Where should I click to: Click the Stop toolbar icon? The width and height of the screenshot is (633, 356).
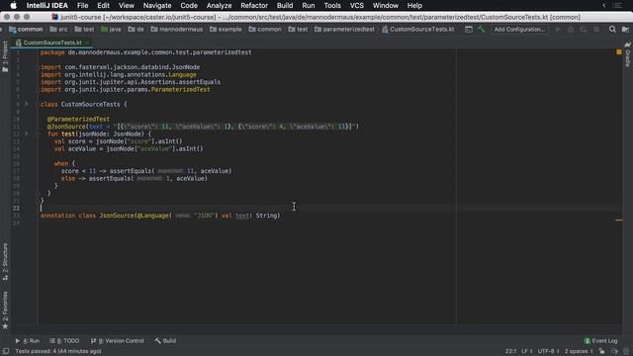click(x=596, y=29)
